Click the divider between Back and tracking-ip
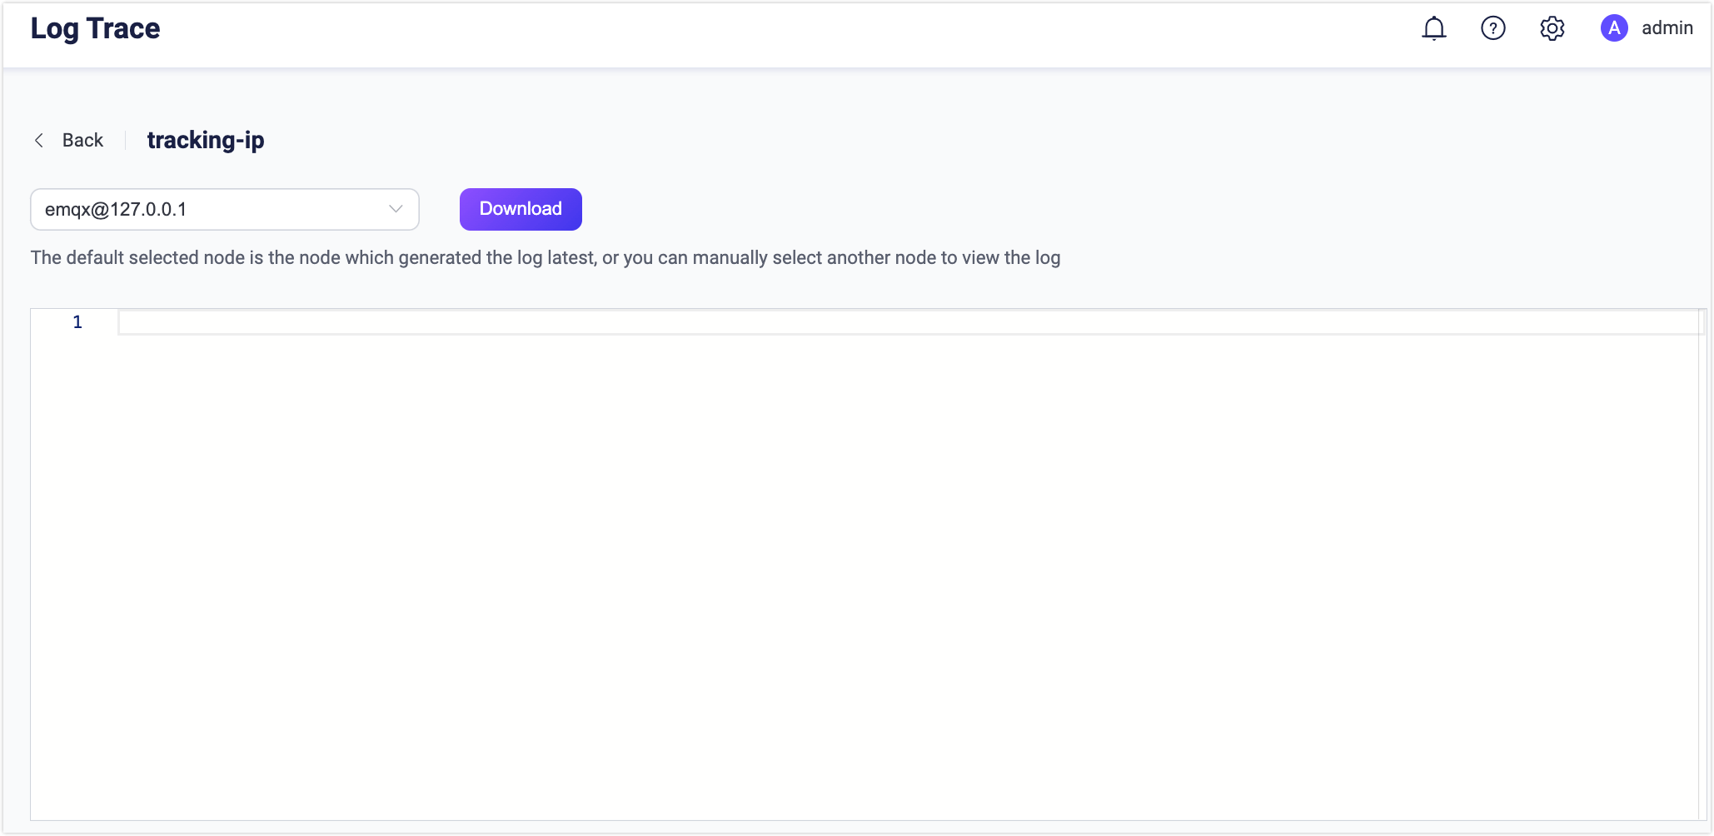The width and height of the screenshot is (1714, 836). pos(125,140)
